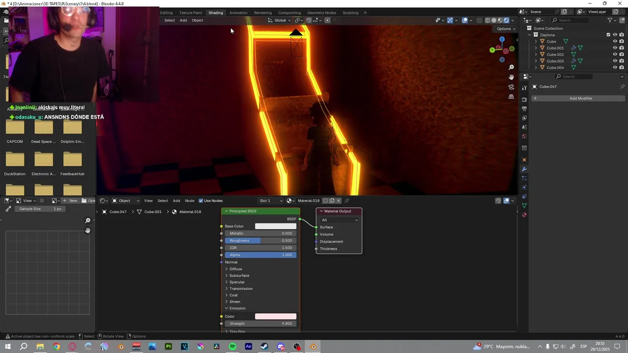628x353 pixels.
Task: Open the viewport Add menu
Action: tap(183, 20)
